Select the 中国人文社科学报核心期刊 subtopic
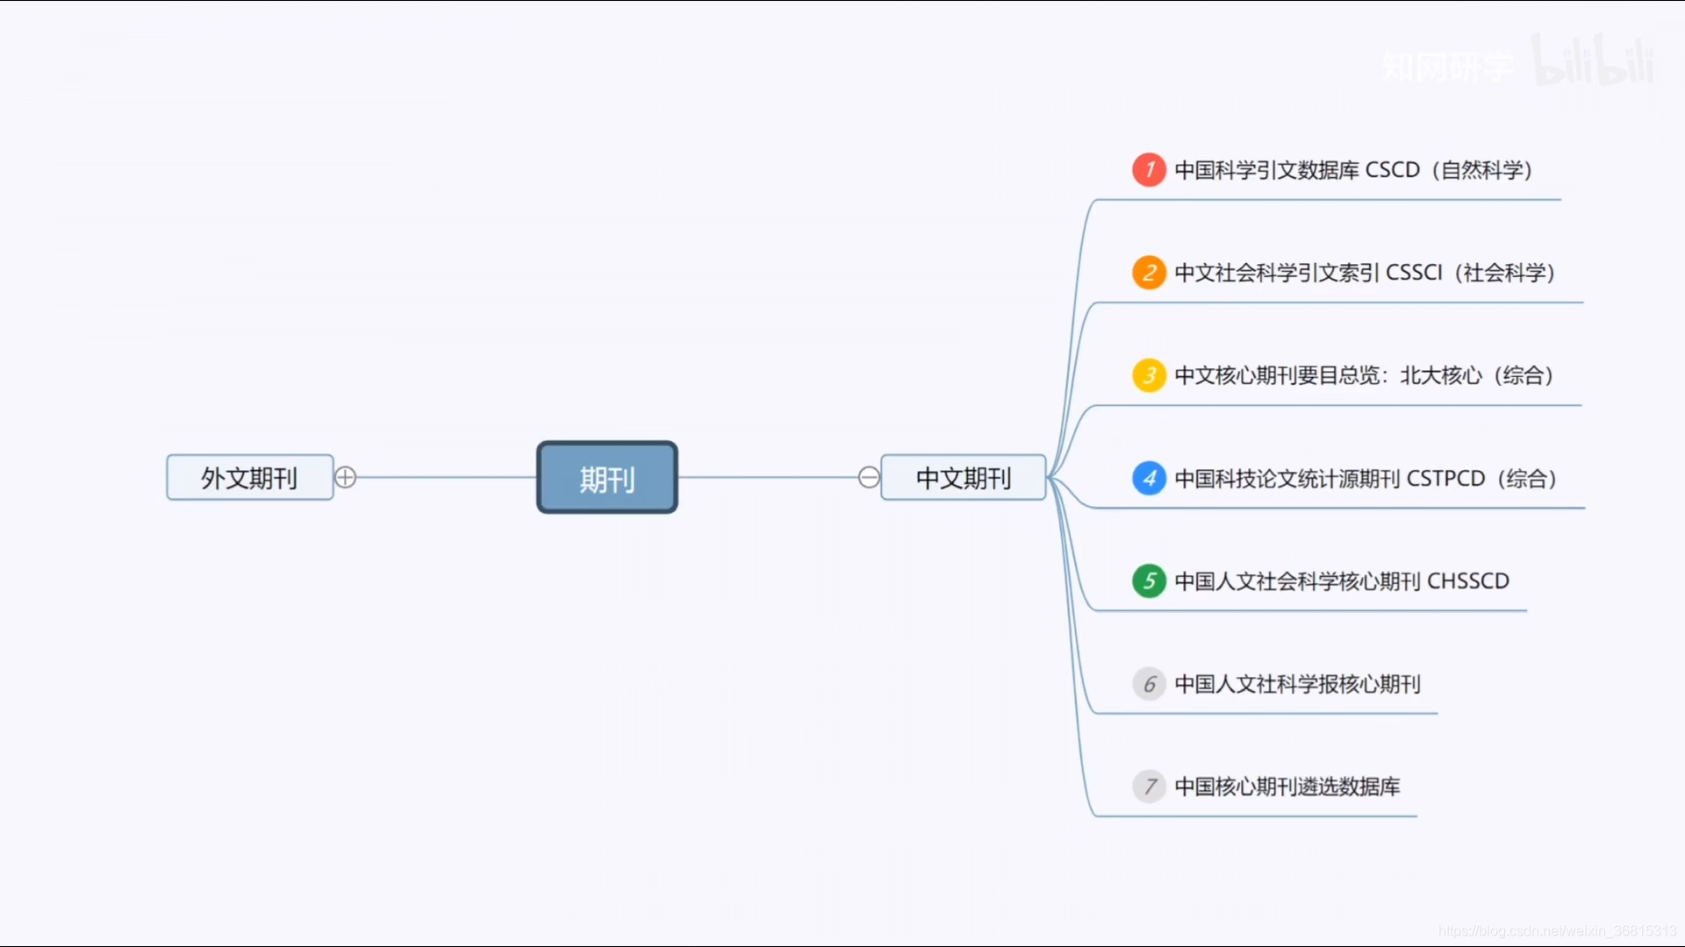 click(1297, 684)
